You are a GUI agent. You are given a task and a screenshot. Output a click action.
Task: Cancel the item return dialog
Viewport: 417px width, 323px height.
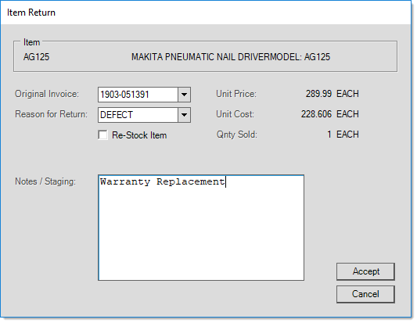(365, 294)
